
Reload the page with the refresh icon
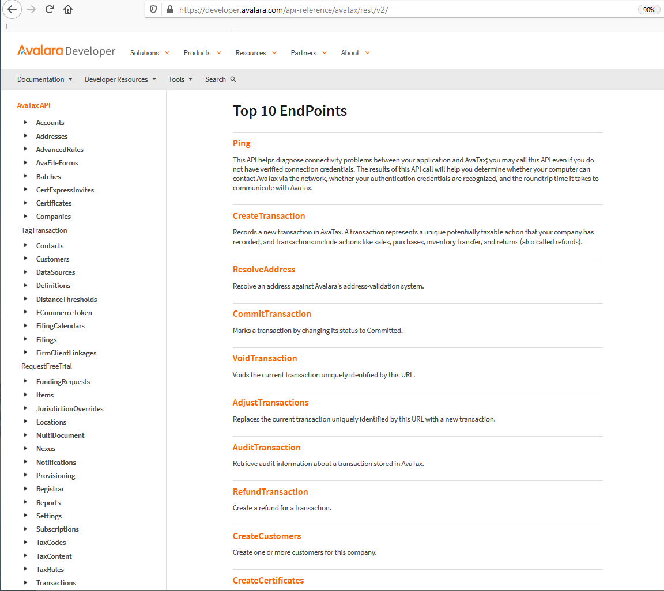(x=50, y=10)
